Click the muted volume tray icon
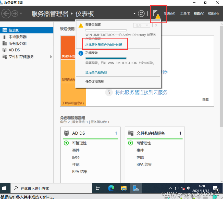223x199 pixels. [183, 189]
